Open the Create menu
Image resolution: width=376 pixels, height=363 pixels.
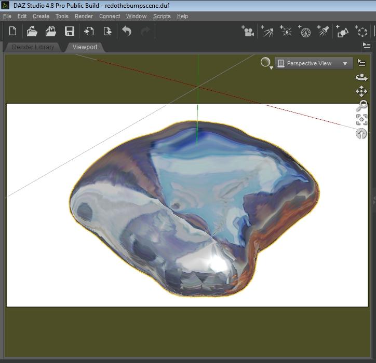41,16
